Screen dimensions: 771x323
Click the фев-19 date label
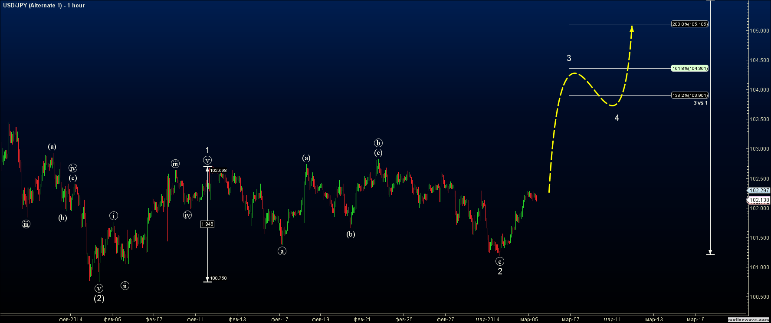click(321, 320)
